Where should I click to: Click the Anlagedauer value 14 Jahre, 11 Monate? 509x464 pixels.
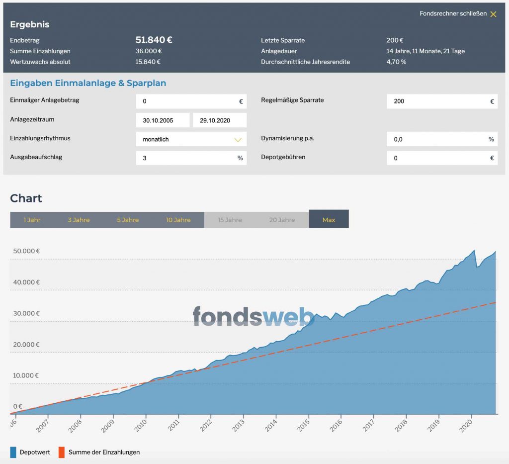point(425,51)
